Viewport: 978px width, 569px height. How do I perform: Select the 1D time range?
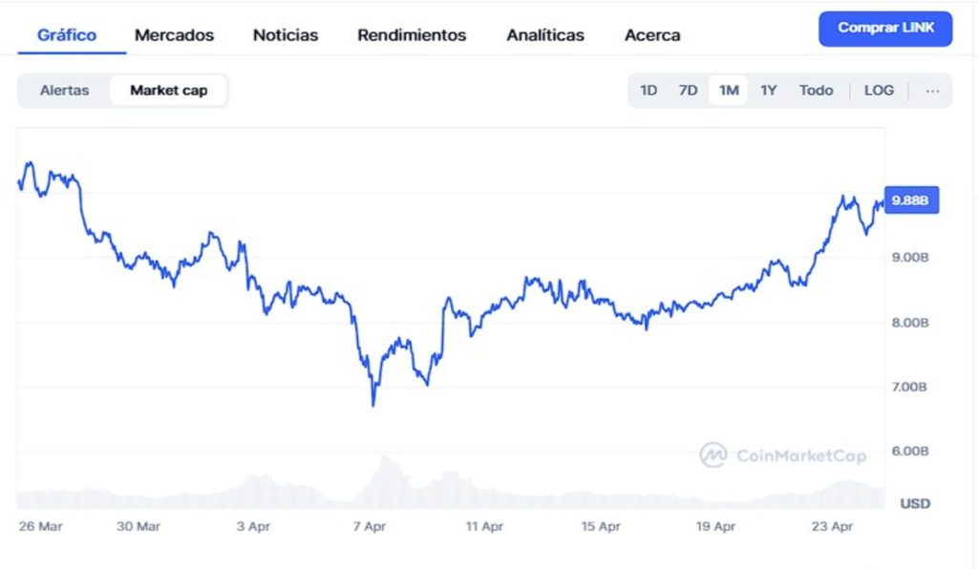[649, 90]
